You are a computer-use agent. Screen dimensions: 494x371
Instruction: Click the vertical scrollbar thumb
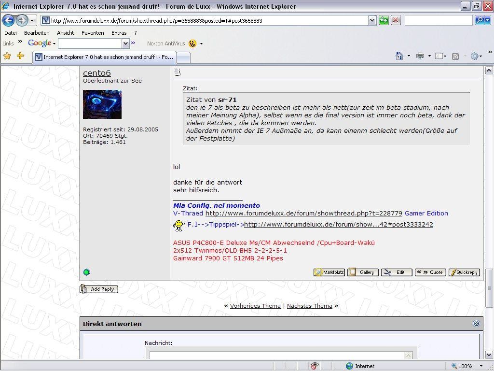tap(489, 288)
